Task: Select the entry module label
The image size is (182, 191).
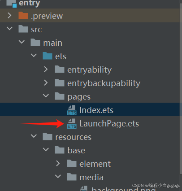Action: [x=30, y=3]
